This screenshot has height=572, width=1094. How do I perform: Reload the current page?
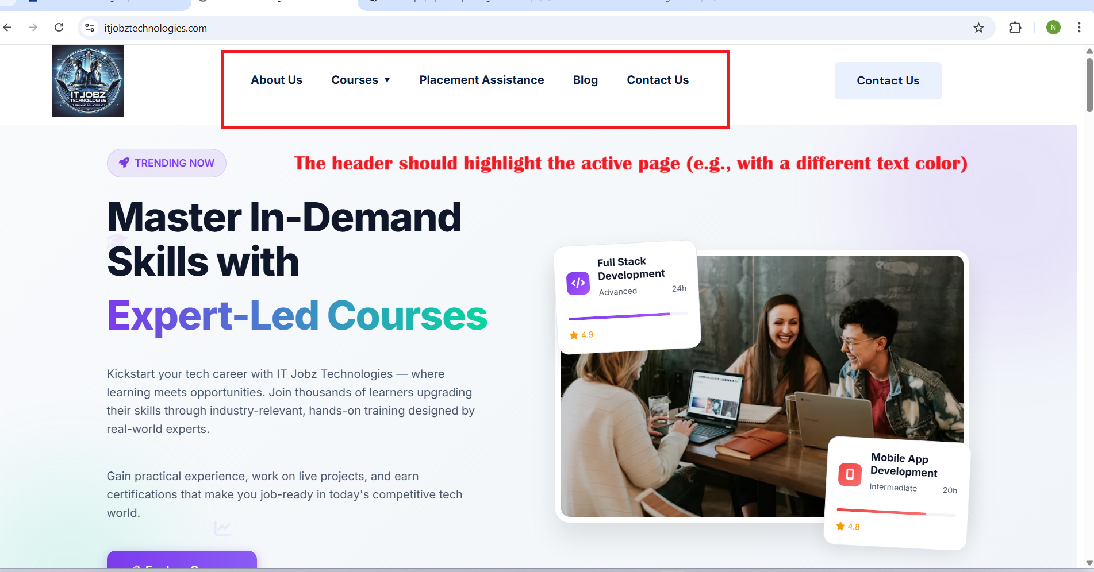pyautogui.click(x=59, y=28)
